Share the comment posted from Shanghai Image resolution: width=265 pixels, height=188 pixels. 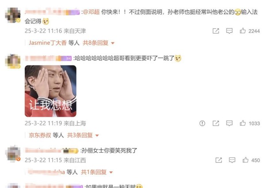(216, 123)
